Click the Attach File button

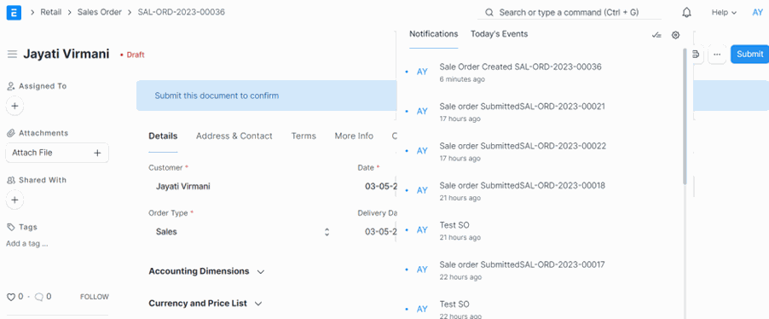(57, 154)
